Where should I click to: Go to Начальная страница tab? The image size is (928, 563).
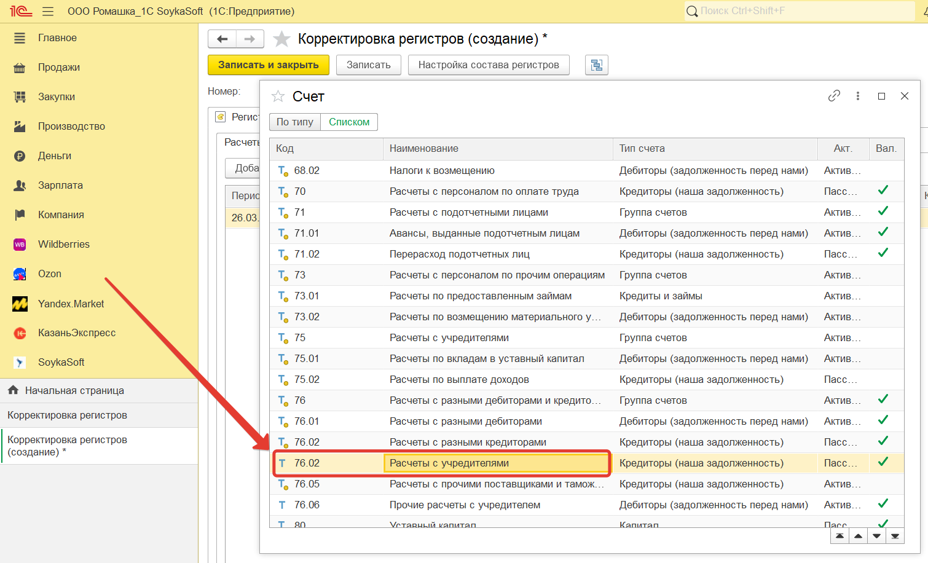coord(74,390)
